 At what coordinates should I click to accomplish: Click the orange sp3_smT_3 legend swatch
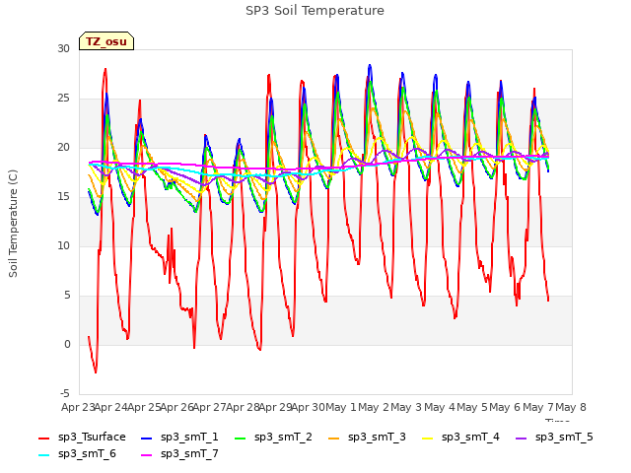[x=334, y=438]
